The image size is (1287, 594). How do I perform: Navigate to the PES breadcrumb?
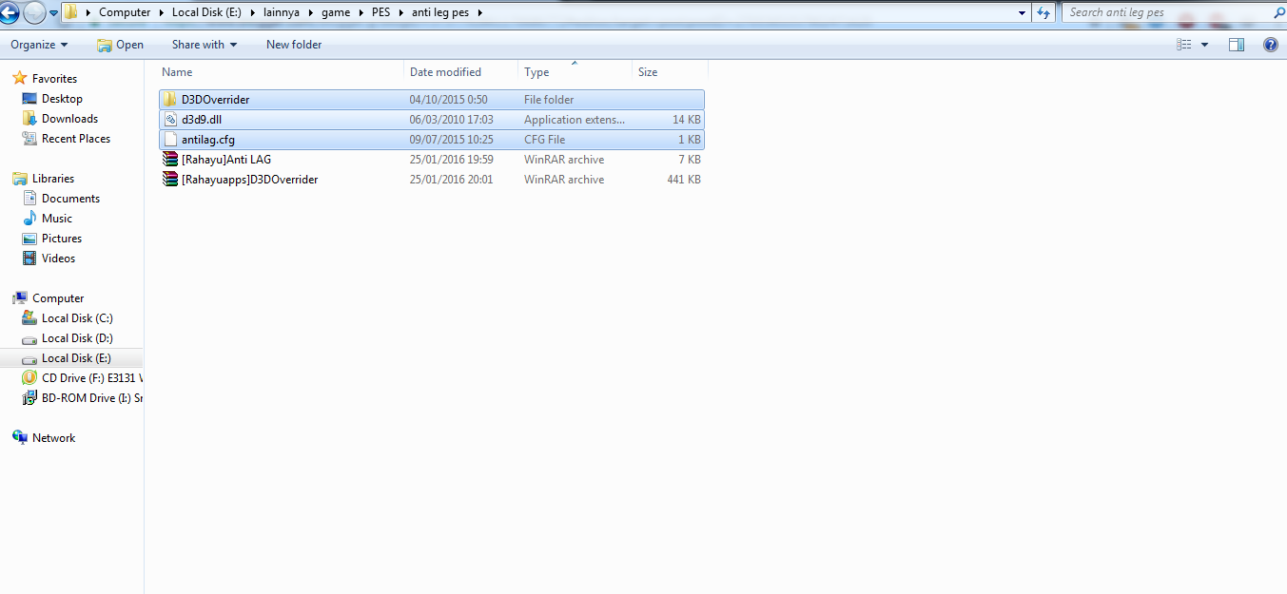click(380, 12)
